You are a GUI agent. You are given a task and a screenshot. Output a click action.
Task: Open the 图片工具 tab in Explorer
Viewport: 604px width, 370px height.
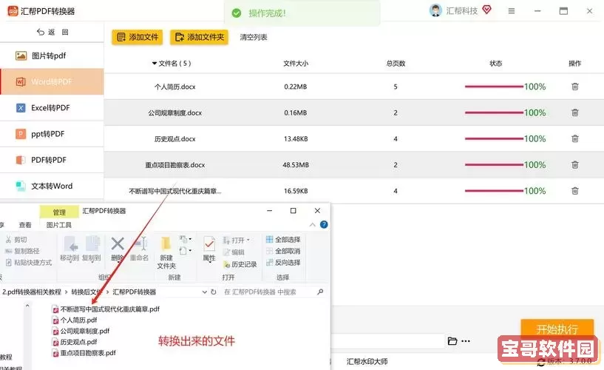59,225
